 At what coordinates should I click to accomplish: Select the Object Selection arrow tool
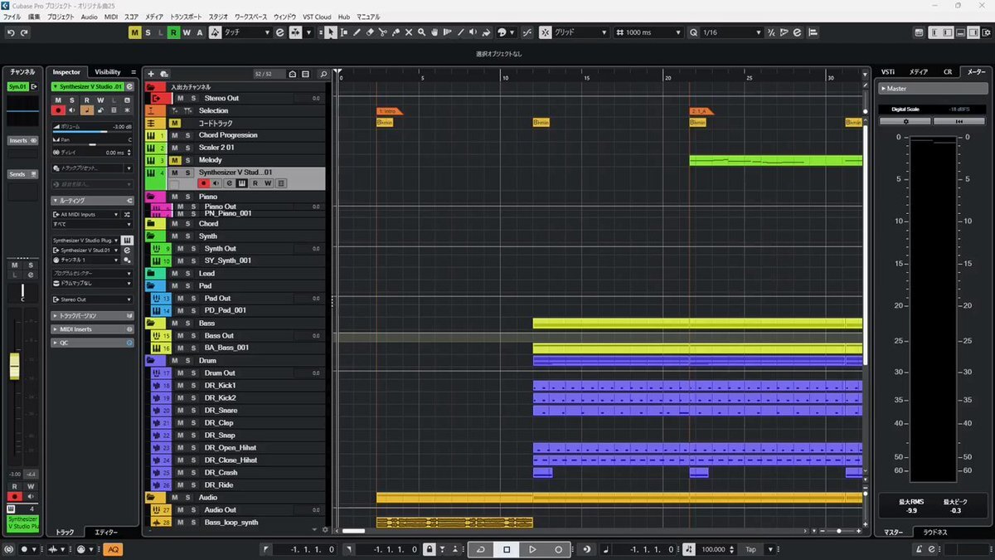(x=331, y=32)
